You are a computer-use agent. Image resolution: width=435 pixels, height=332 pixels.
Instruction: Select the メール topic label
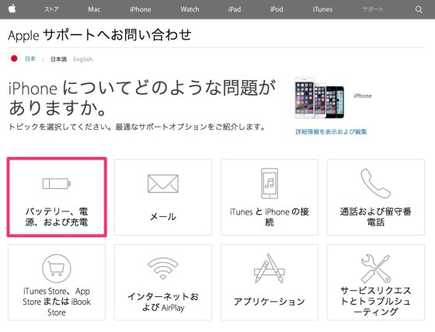(x=163, y=216)
